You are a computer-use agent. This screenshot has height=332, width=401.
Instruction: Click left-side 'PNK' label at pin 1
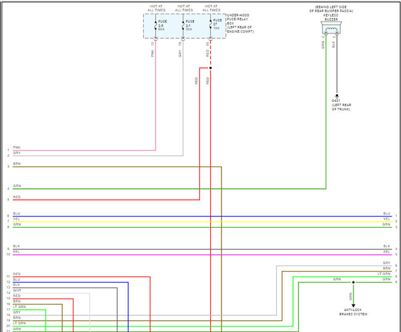tap(17, 147)
